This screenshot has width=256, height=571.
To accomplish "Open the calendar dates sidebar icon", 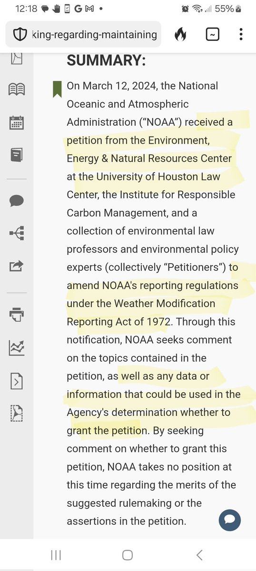I will pyautogui.click(x=17, y=122).
